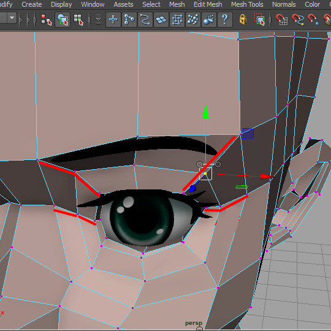Click the padlock lock-selection icon
This screenshot has width=331, height=331.
click(243, 20)
